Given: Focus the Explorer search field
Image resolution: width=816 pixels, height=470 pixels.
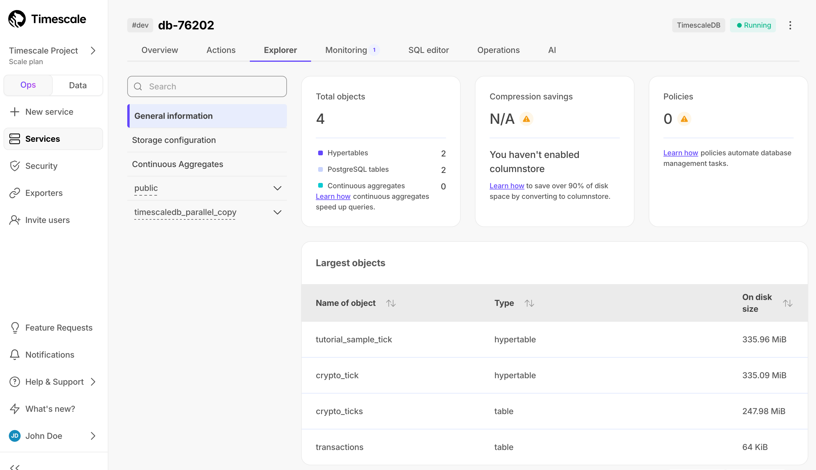Looking at the screenshot, I should tap(207, 86).
